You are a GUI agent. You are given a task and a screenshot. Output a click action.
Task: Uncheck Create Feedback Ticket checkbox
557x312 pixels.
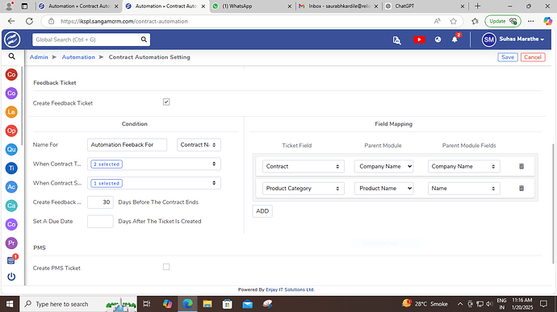[166, 102]
